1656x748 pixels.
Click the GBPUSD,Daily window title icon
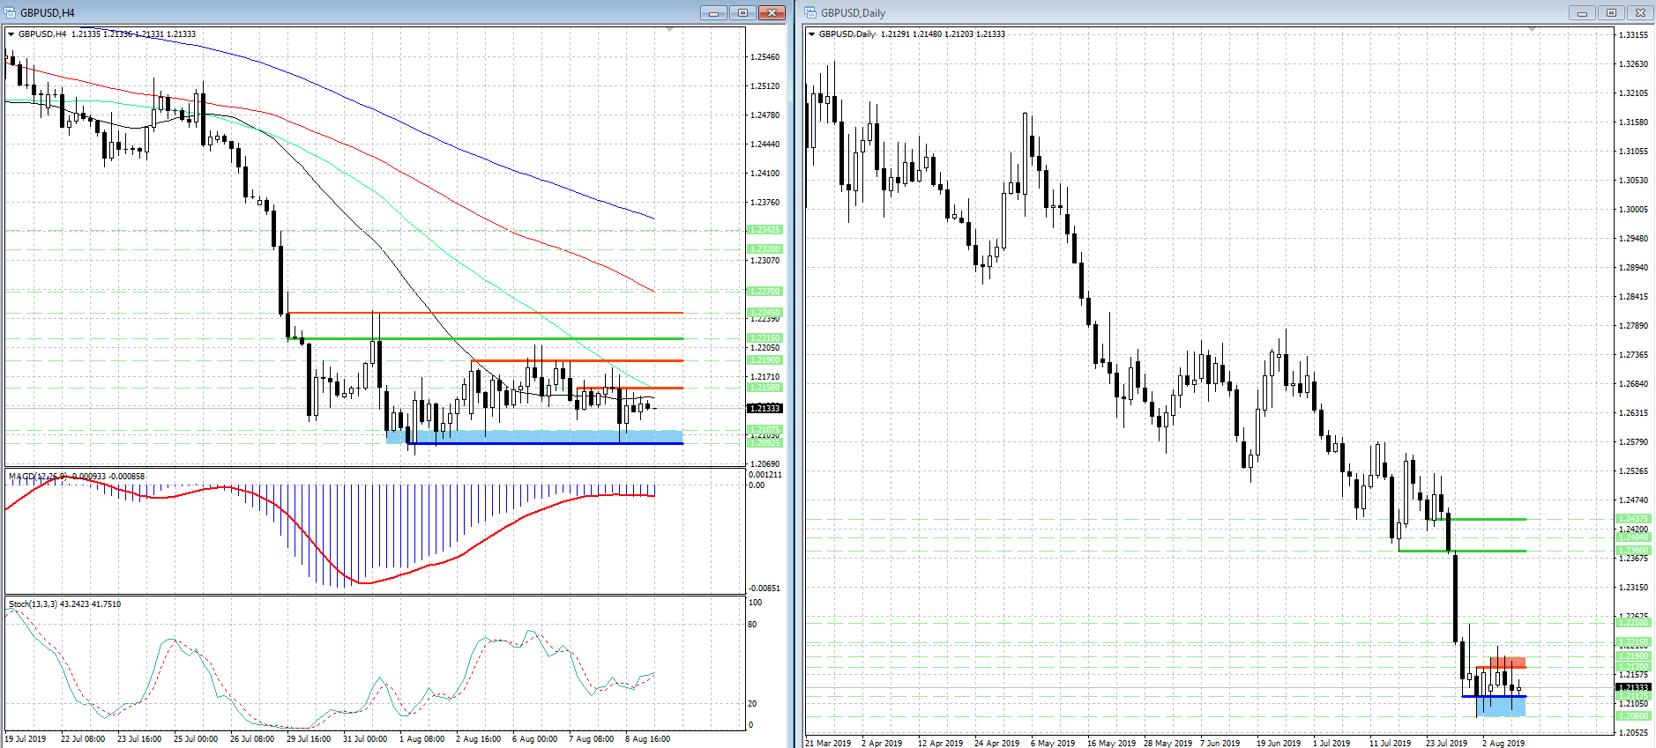coord(810,12)
